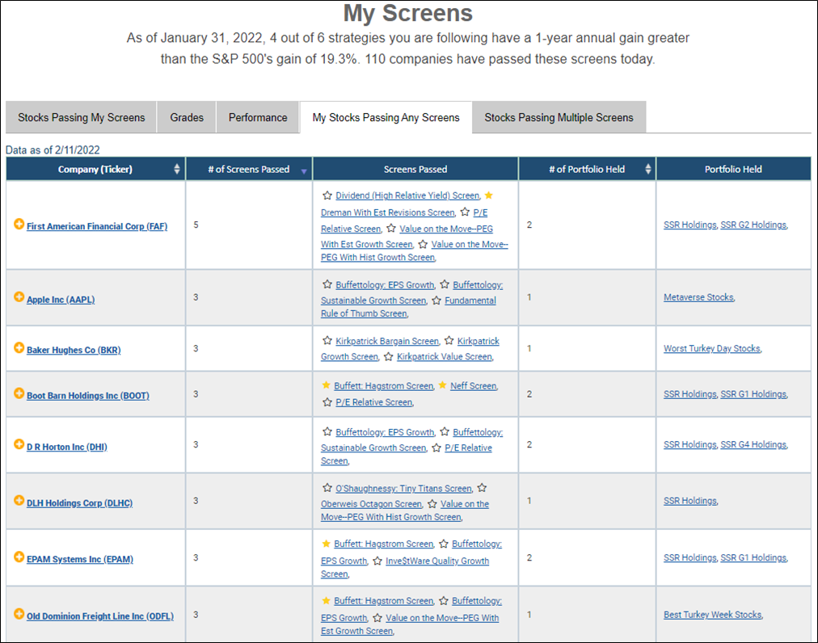
Task: Open the Metaverse Stocks portfolio link
Action: (698, 297)
